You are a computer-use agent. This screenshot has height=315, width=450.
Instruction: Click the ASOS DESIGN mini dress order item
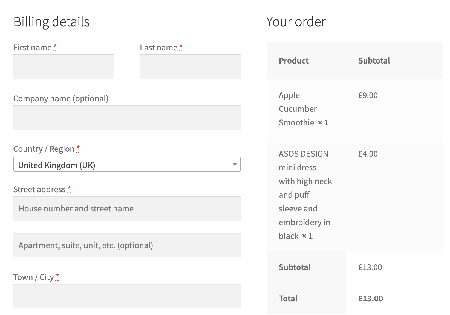305,195
